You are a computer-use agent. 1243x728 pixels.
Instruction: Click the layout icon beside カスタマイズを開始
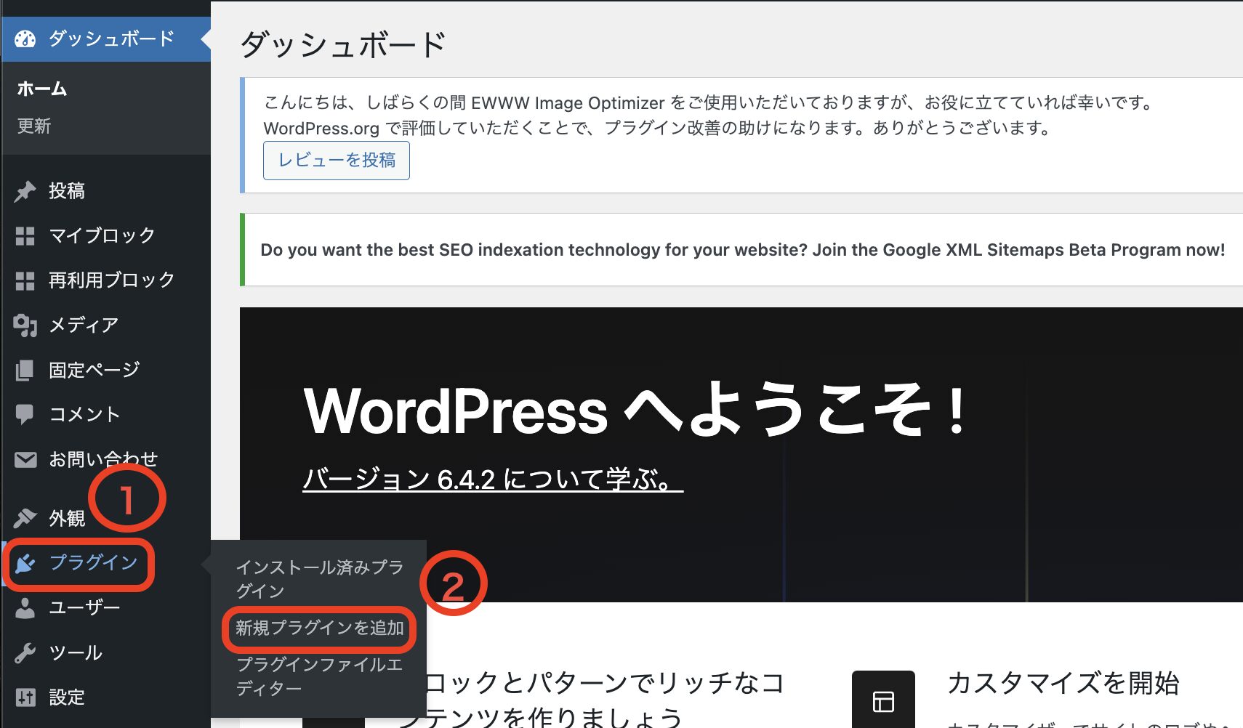[883, 701]
